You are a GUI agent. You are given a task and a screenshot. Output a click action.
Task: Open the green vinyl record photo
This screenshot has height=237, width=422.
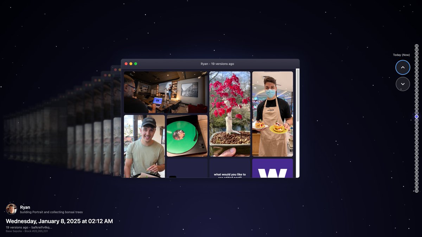(x=187, y=136)
